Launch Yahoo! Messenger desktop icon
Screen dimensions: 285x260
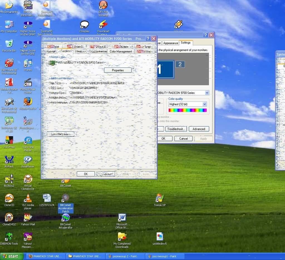[28, 240]
